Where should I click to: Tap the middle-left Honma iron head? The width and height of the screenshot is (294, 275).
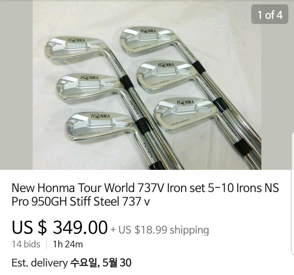coord(88,86)
